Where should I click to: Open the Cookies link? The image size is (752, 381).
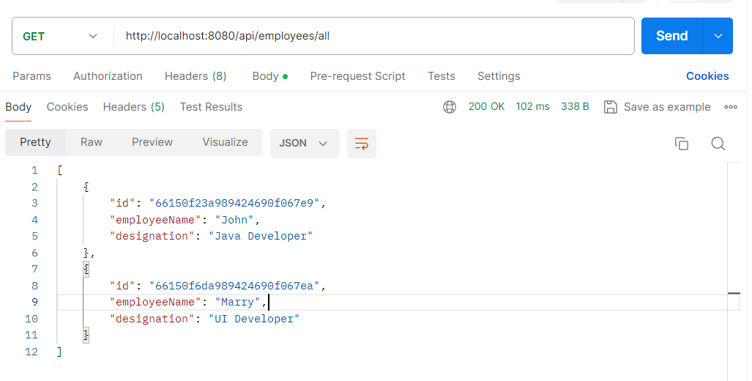pyautogui.click(x=707, y=76)
